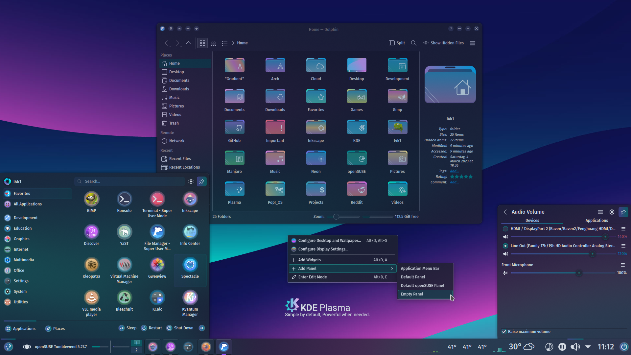
Task: Expand Dolphin breadcrumb chevron before Home
Action: coord(233,43)
